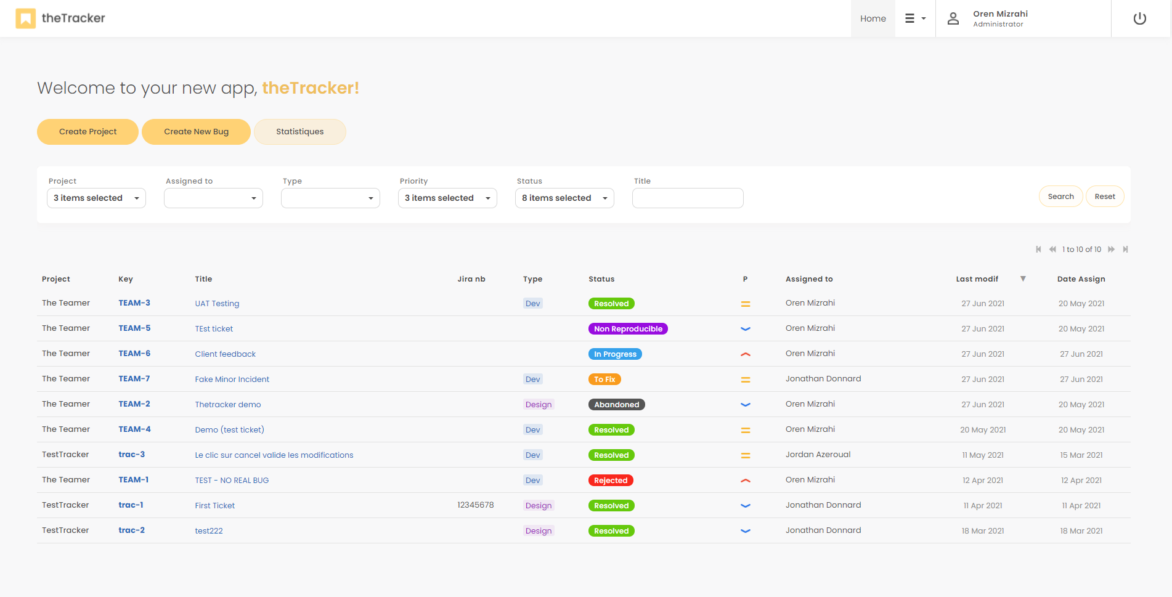Open the hamburger list menu

pos(914,18)
